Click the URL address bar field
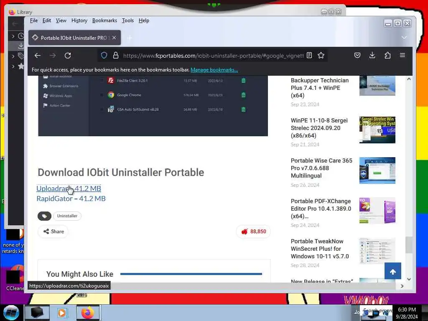The height and width of the screenshot is (321, 428). 213,56
